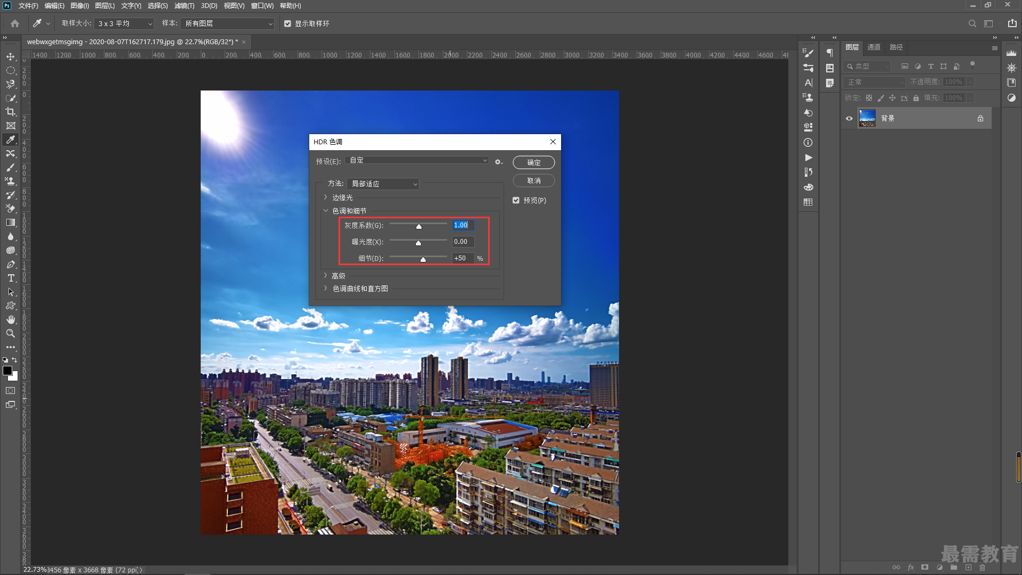The height and width of the screenshot is (575, 1022).
Task: Toggle pixel layer filter icon
Action: tap(904, 66)
